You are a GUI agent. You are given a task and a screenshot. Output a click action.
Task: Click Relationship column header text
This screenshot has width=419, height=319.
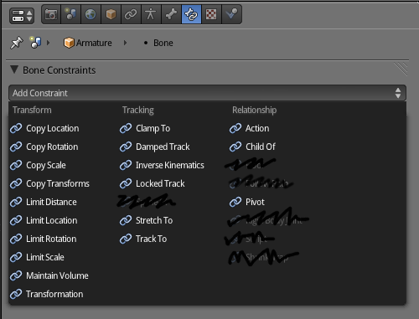point(255,110)
